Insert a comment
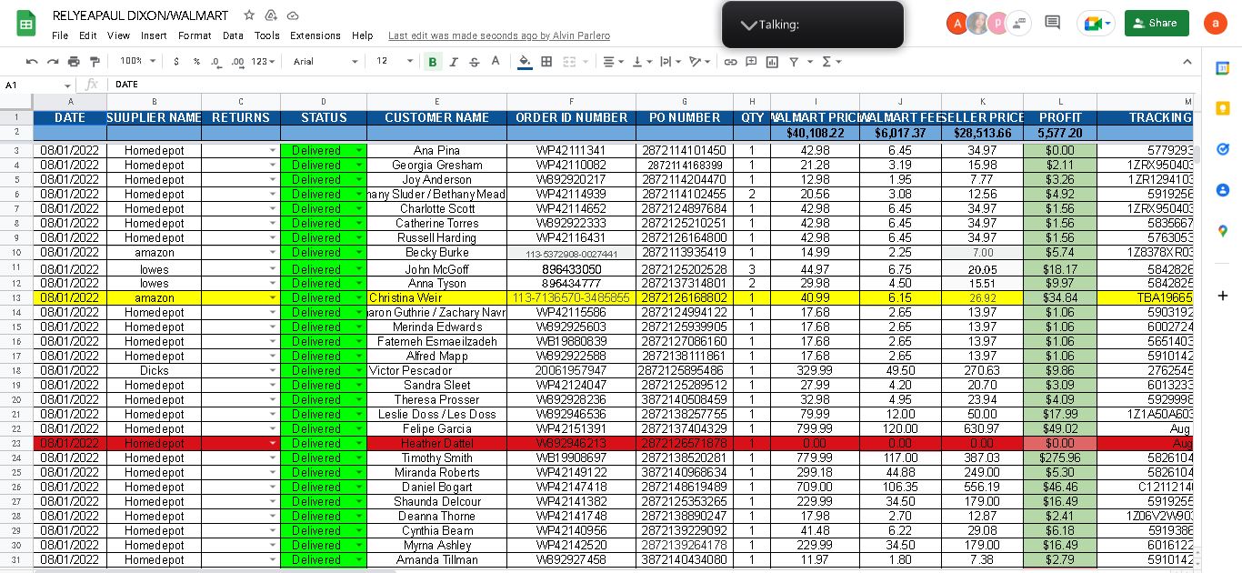Screen dimensions: 1242x573 coord(751,61)
